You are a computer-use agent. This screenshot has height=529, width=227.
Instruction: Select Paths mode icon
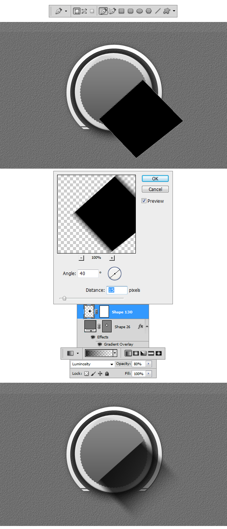click(84, 11)
